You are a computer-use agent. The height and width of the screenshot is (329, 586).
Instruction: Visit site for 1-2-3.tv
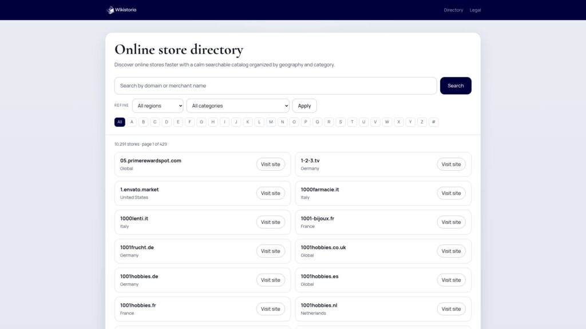451,164
